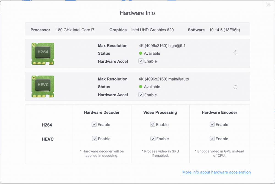Click the Video Processing column header

(160, 112)
